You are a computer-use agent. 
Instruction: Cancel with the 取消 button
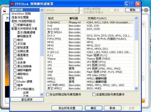click(112, 108)
